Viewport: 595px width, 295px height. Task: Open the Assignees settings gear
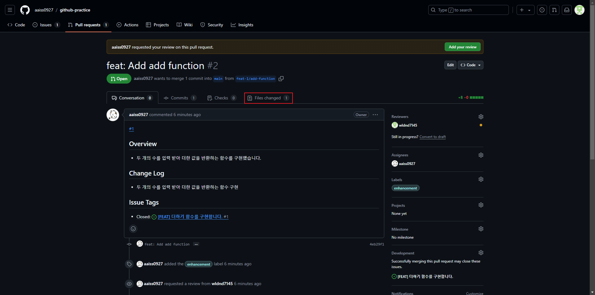pyautogui.click(x=481, y=155)
